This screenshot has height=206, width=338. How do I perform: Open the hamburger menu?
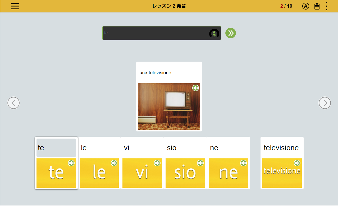click(x=15, y=6)
